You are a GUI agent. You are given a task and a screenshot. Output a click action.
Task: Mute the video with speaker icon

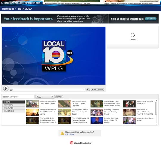coord(88,90)
